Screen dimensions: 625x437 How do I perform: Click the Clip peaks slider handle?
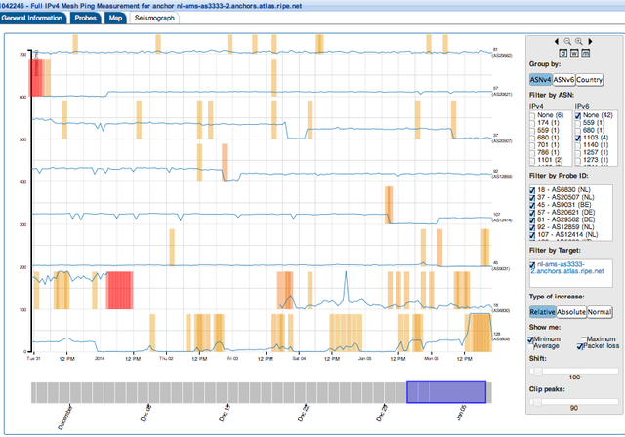coord(537,402)
